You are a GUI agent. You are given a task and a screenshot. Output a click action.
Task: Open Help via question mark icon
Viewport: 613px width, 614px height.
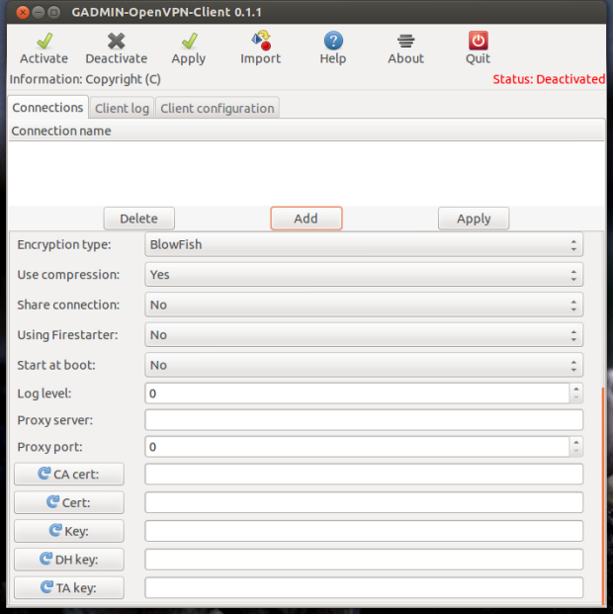333,41
